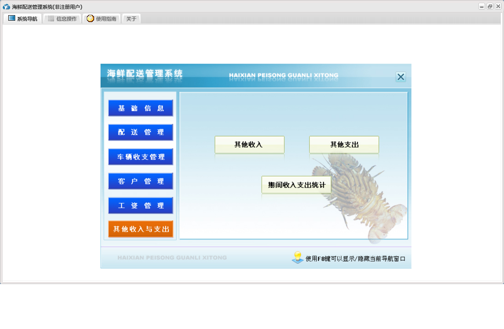Open the 其他收入 form

click(x=249, y=145)
